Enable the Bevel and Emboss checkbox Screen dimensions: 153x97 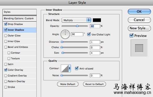[x=6, y=47]
